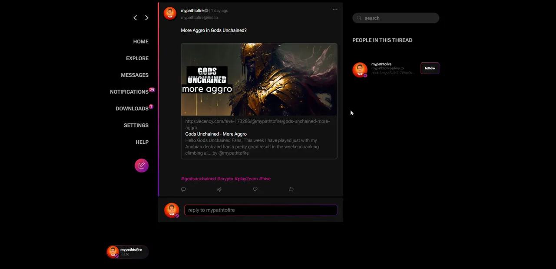
Task: Go back with the left arrow
Action: [x=135, y=18]
